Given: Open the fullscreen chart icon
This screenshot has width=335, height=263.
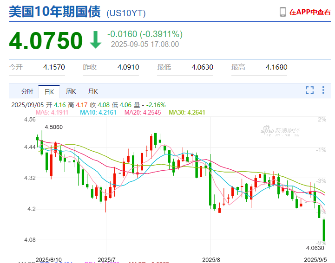Looking at the screenshot, I should click(x=309, y=90).
